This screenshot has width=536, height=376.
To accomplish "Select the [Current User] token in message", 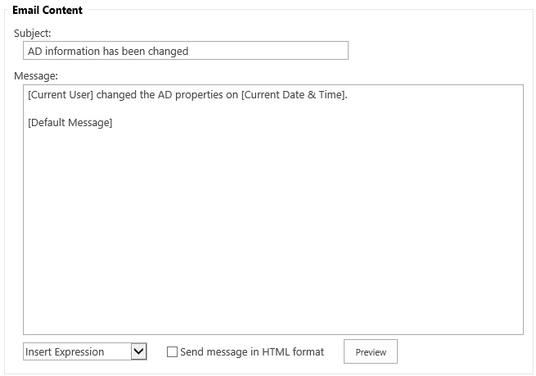I will pyautogui.click(x=61, y=95).
